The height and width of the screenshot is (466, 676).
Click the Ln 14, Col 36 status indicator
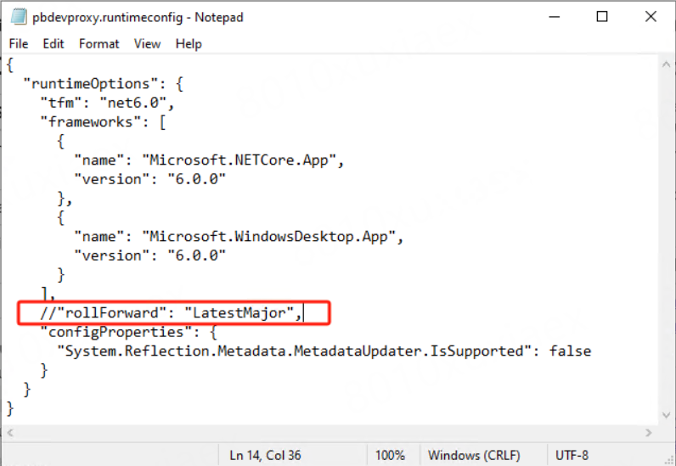click(265, 455)
